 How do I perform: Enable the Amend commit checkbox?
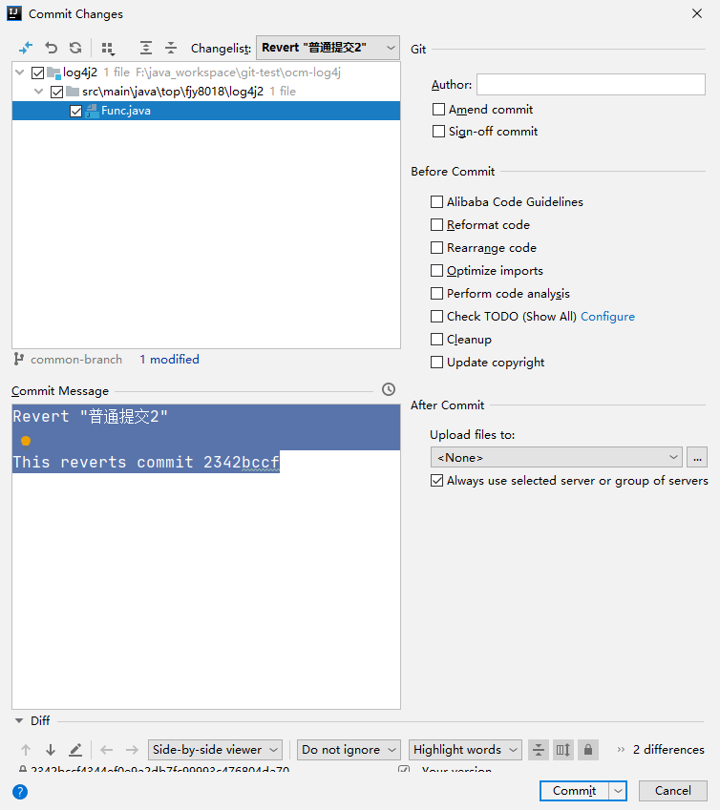[x=439, y=110]
